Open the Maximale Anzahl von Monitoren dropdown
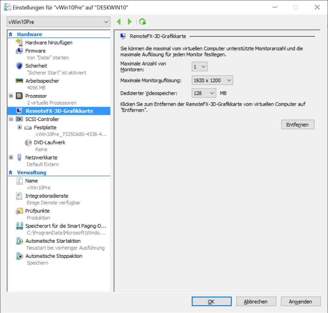 (199, 67)
